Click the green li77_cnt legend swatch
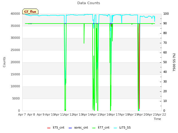This screenshot has width=178, height=133. coord(94,128)
